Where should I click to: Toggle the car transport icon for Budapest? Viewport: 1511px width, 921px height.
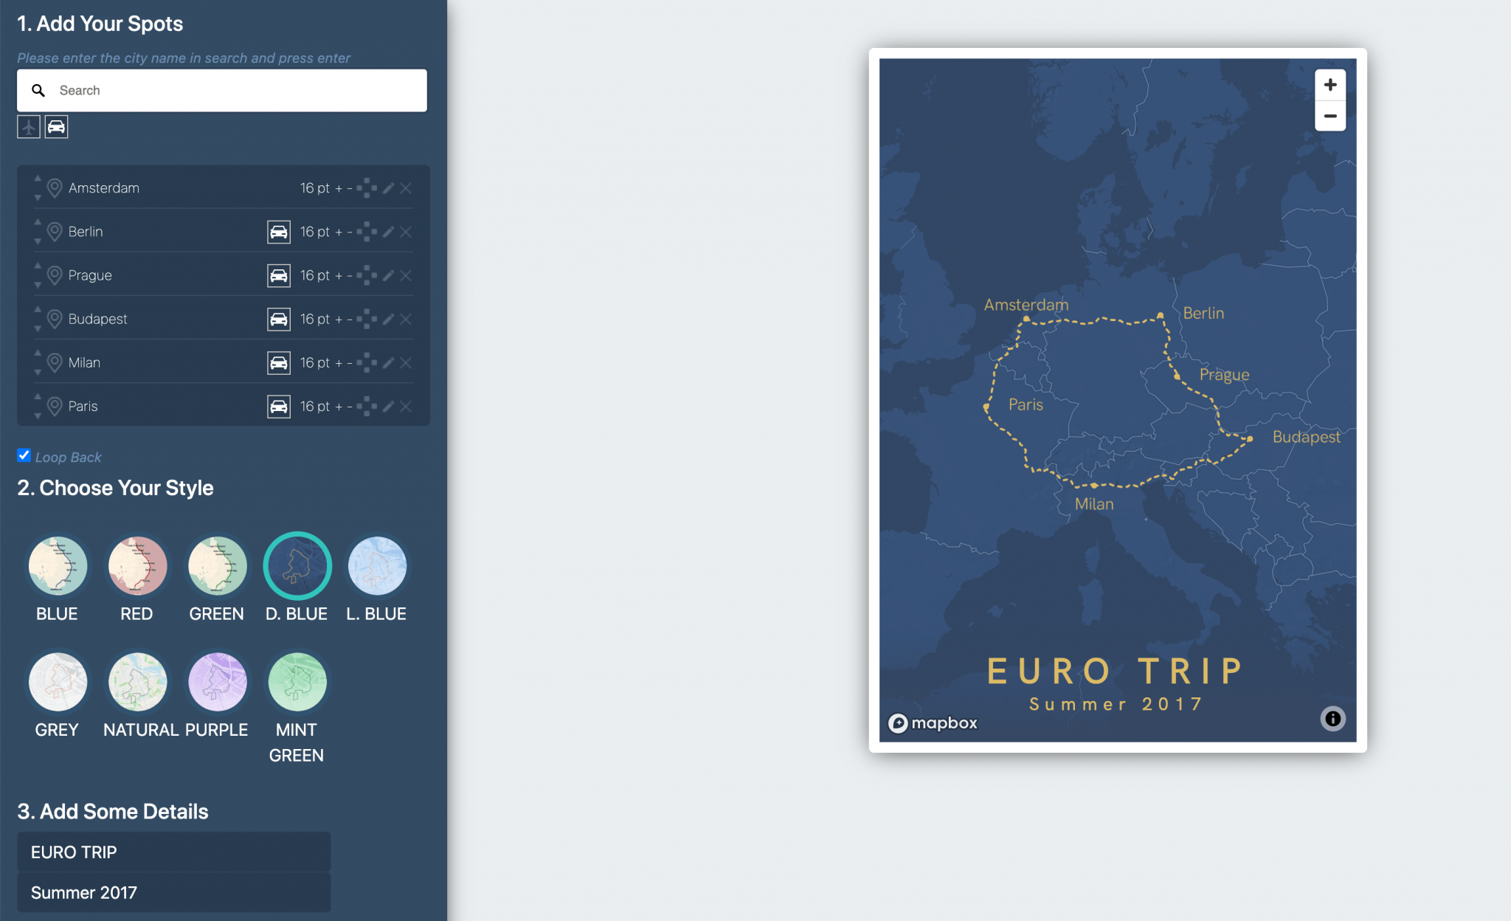point(279,319)
